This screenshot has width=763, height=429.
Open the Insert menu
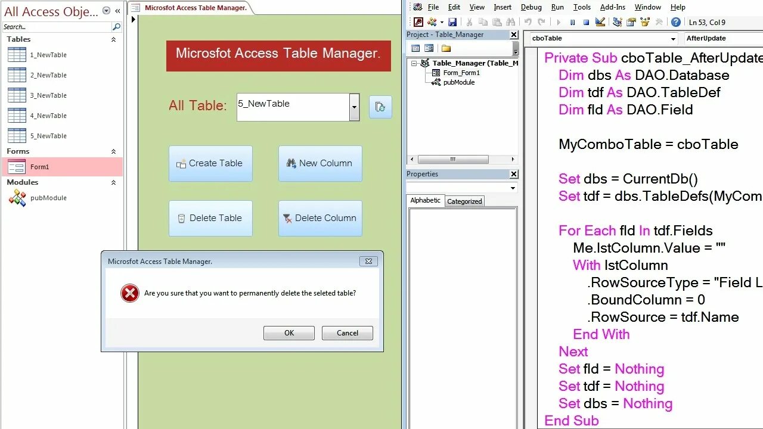coord(503,7)
